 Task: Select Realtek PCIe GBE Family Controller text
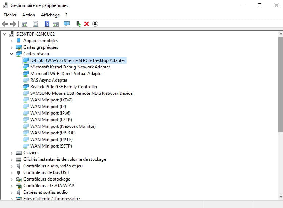(64, 87)
